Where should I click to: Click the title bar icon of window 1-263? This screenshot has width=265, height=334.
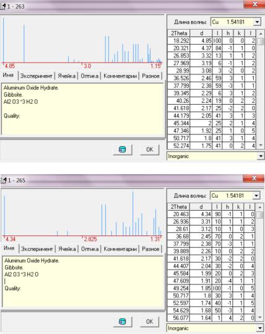2,6
